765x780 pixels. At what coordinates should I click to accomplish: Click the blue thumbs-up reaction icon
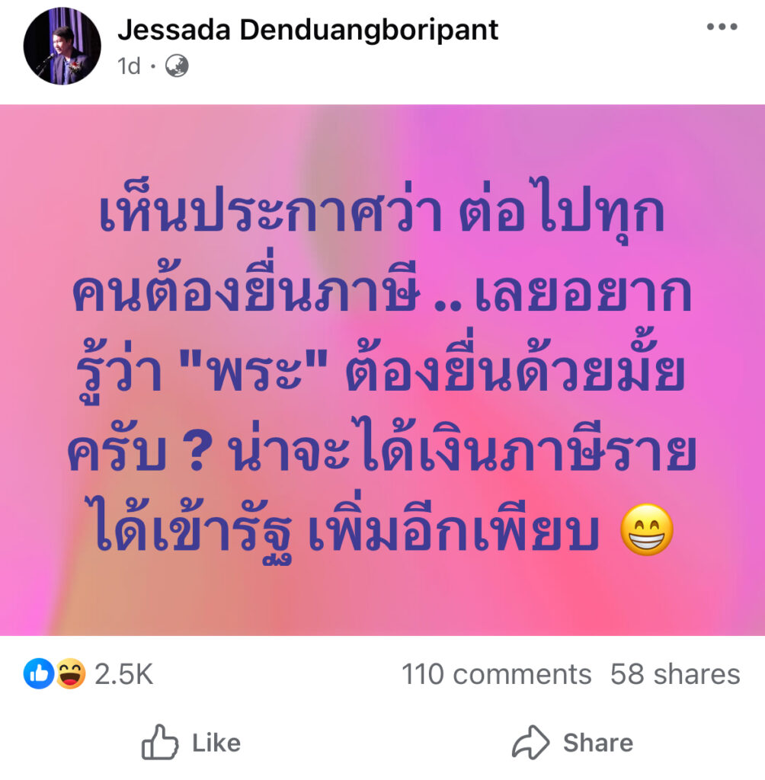[x=38, y=673]
